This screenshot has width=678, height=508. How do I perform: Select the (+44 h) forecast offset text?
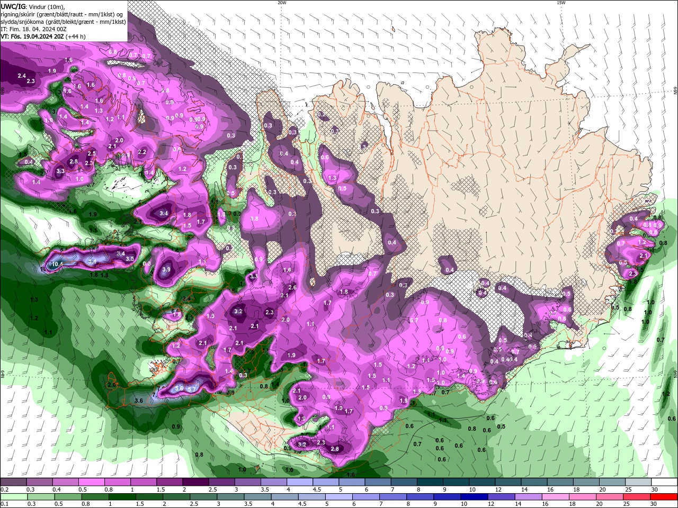click(x=76, y=37)
